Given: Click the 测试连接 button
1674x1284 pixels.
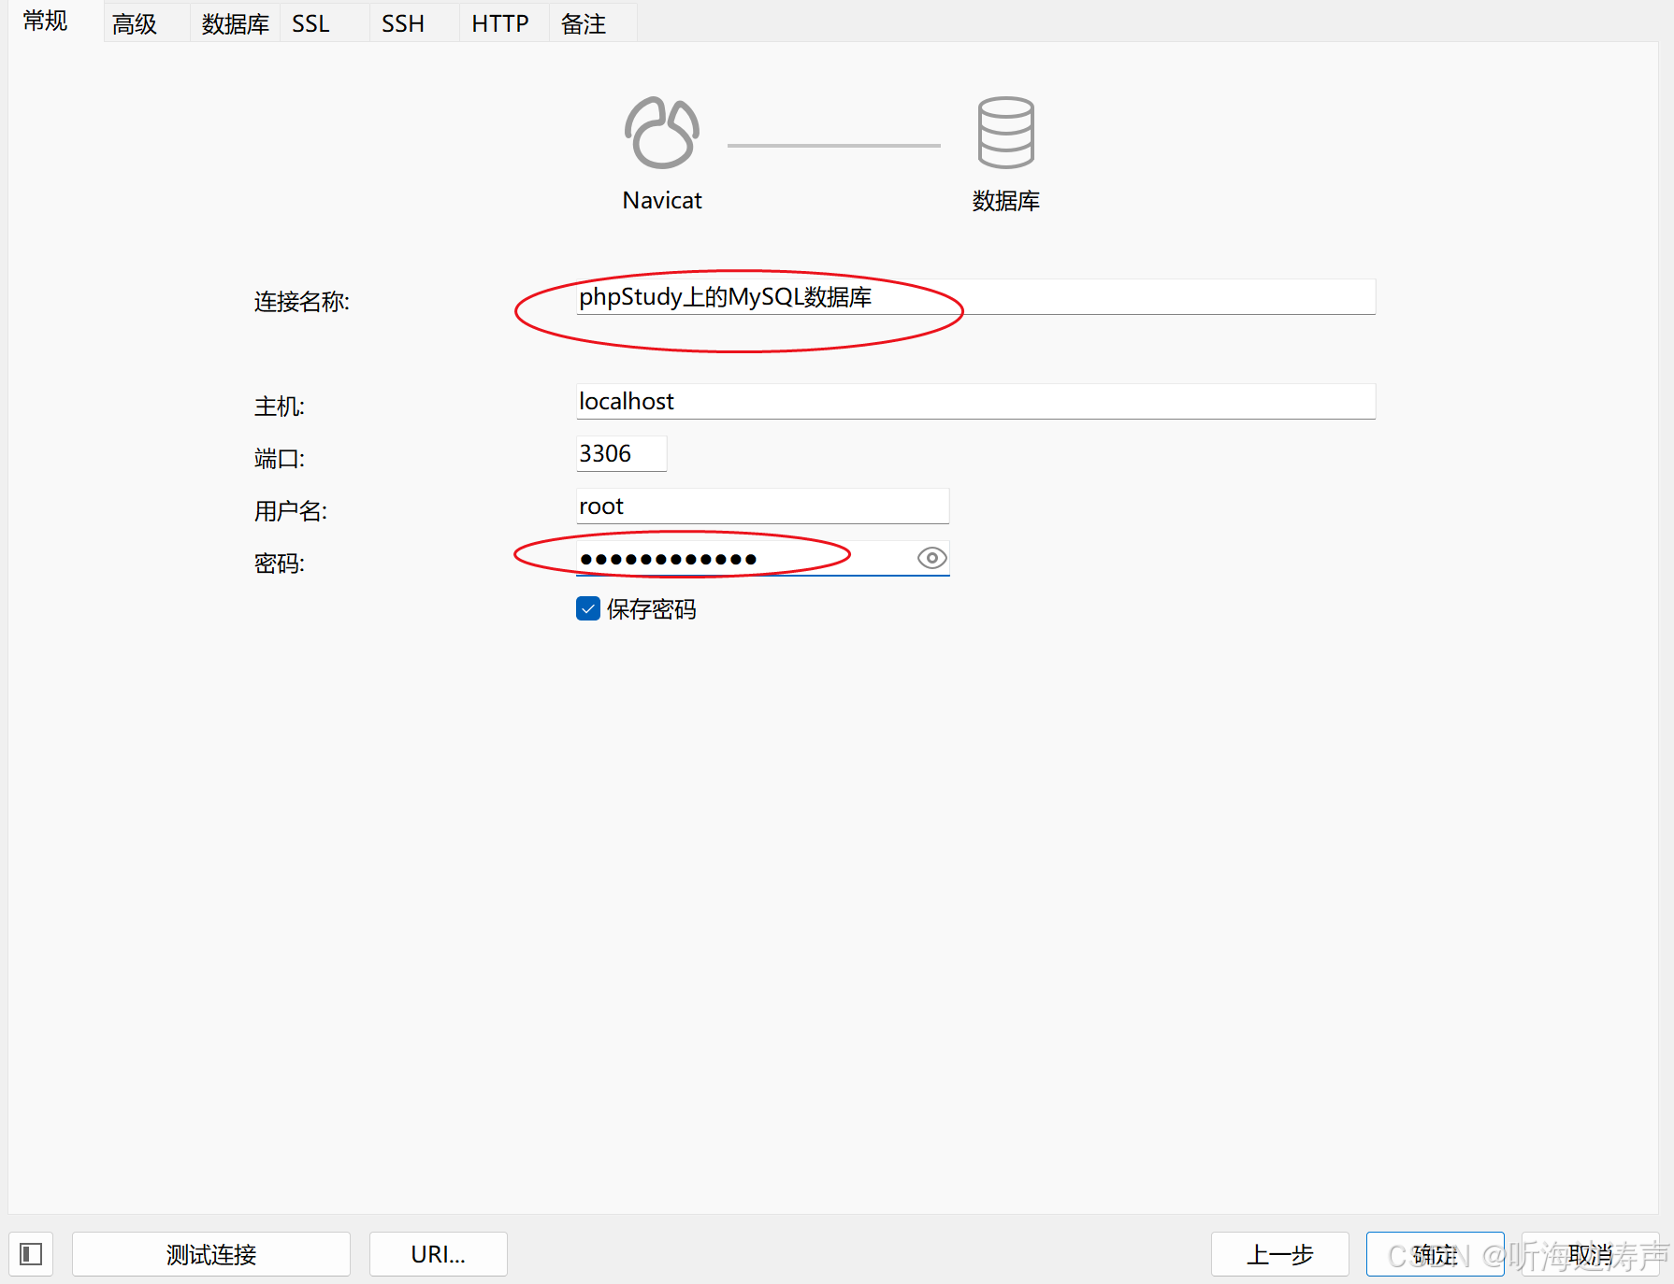Looking at the screenshot, I should pyautogui.click(x=210, y=1254).
